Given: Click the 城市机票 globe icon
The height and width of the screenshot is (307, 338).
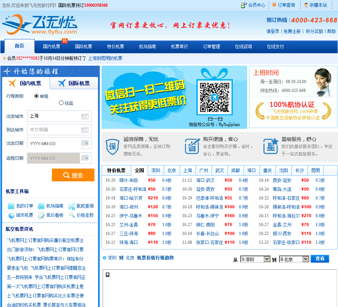Looking at the screenshot, I should click(x=11, y=215).
